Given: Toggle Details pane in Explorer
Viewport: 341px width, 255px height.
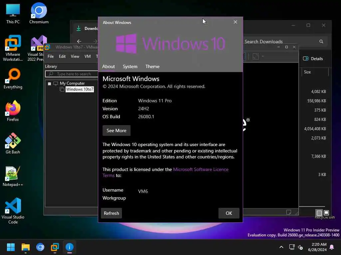Looking at the screenshot, I should coord(313,58).
